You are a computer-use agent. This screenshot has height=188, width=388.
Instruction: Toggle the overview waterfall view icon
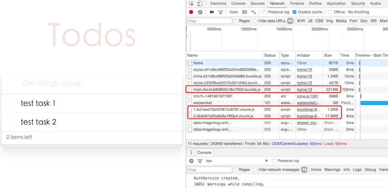click(253, 12)
